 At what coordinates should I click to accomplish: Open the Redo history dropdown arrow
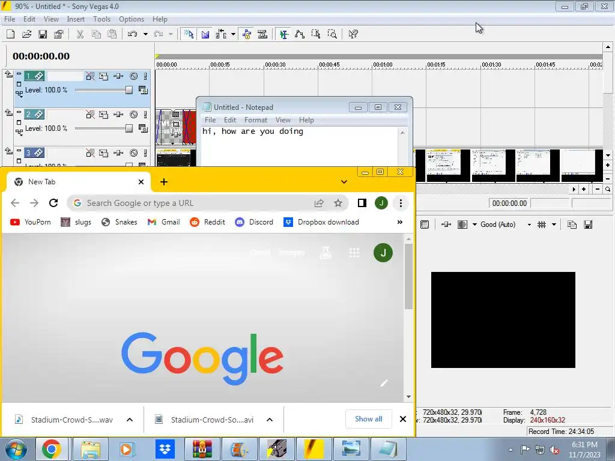pos(171,34)
